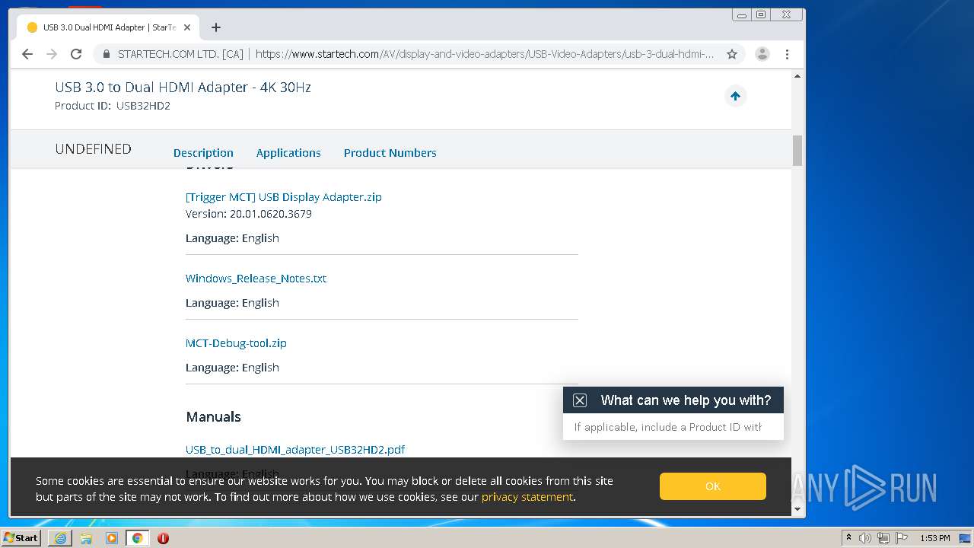Reload the StarTech page

click(76, 54)
